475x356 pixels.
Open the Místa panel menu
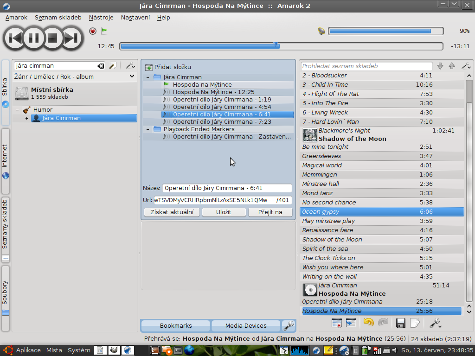coord(54,350)
